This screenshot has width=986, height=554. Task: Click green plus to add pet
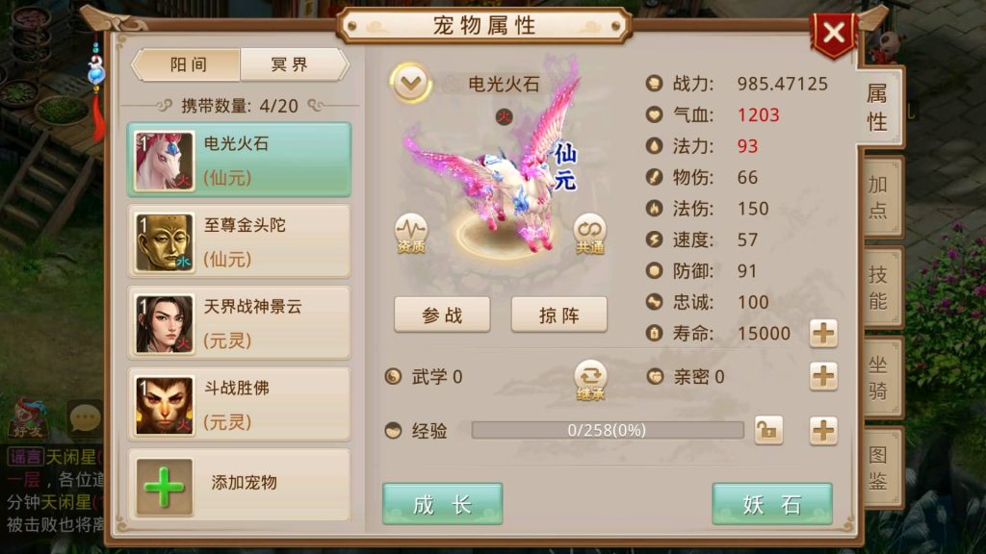click(x=164, y=488)
